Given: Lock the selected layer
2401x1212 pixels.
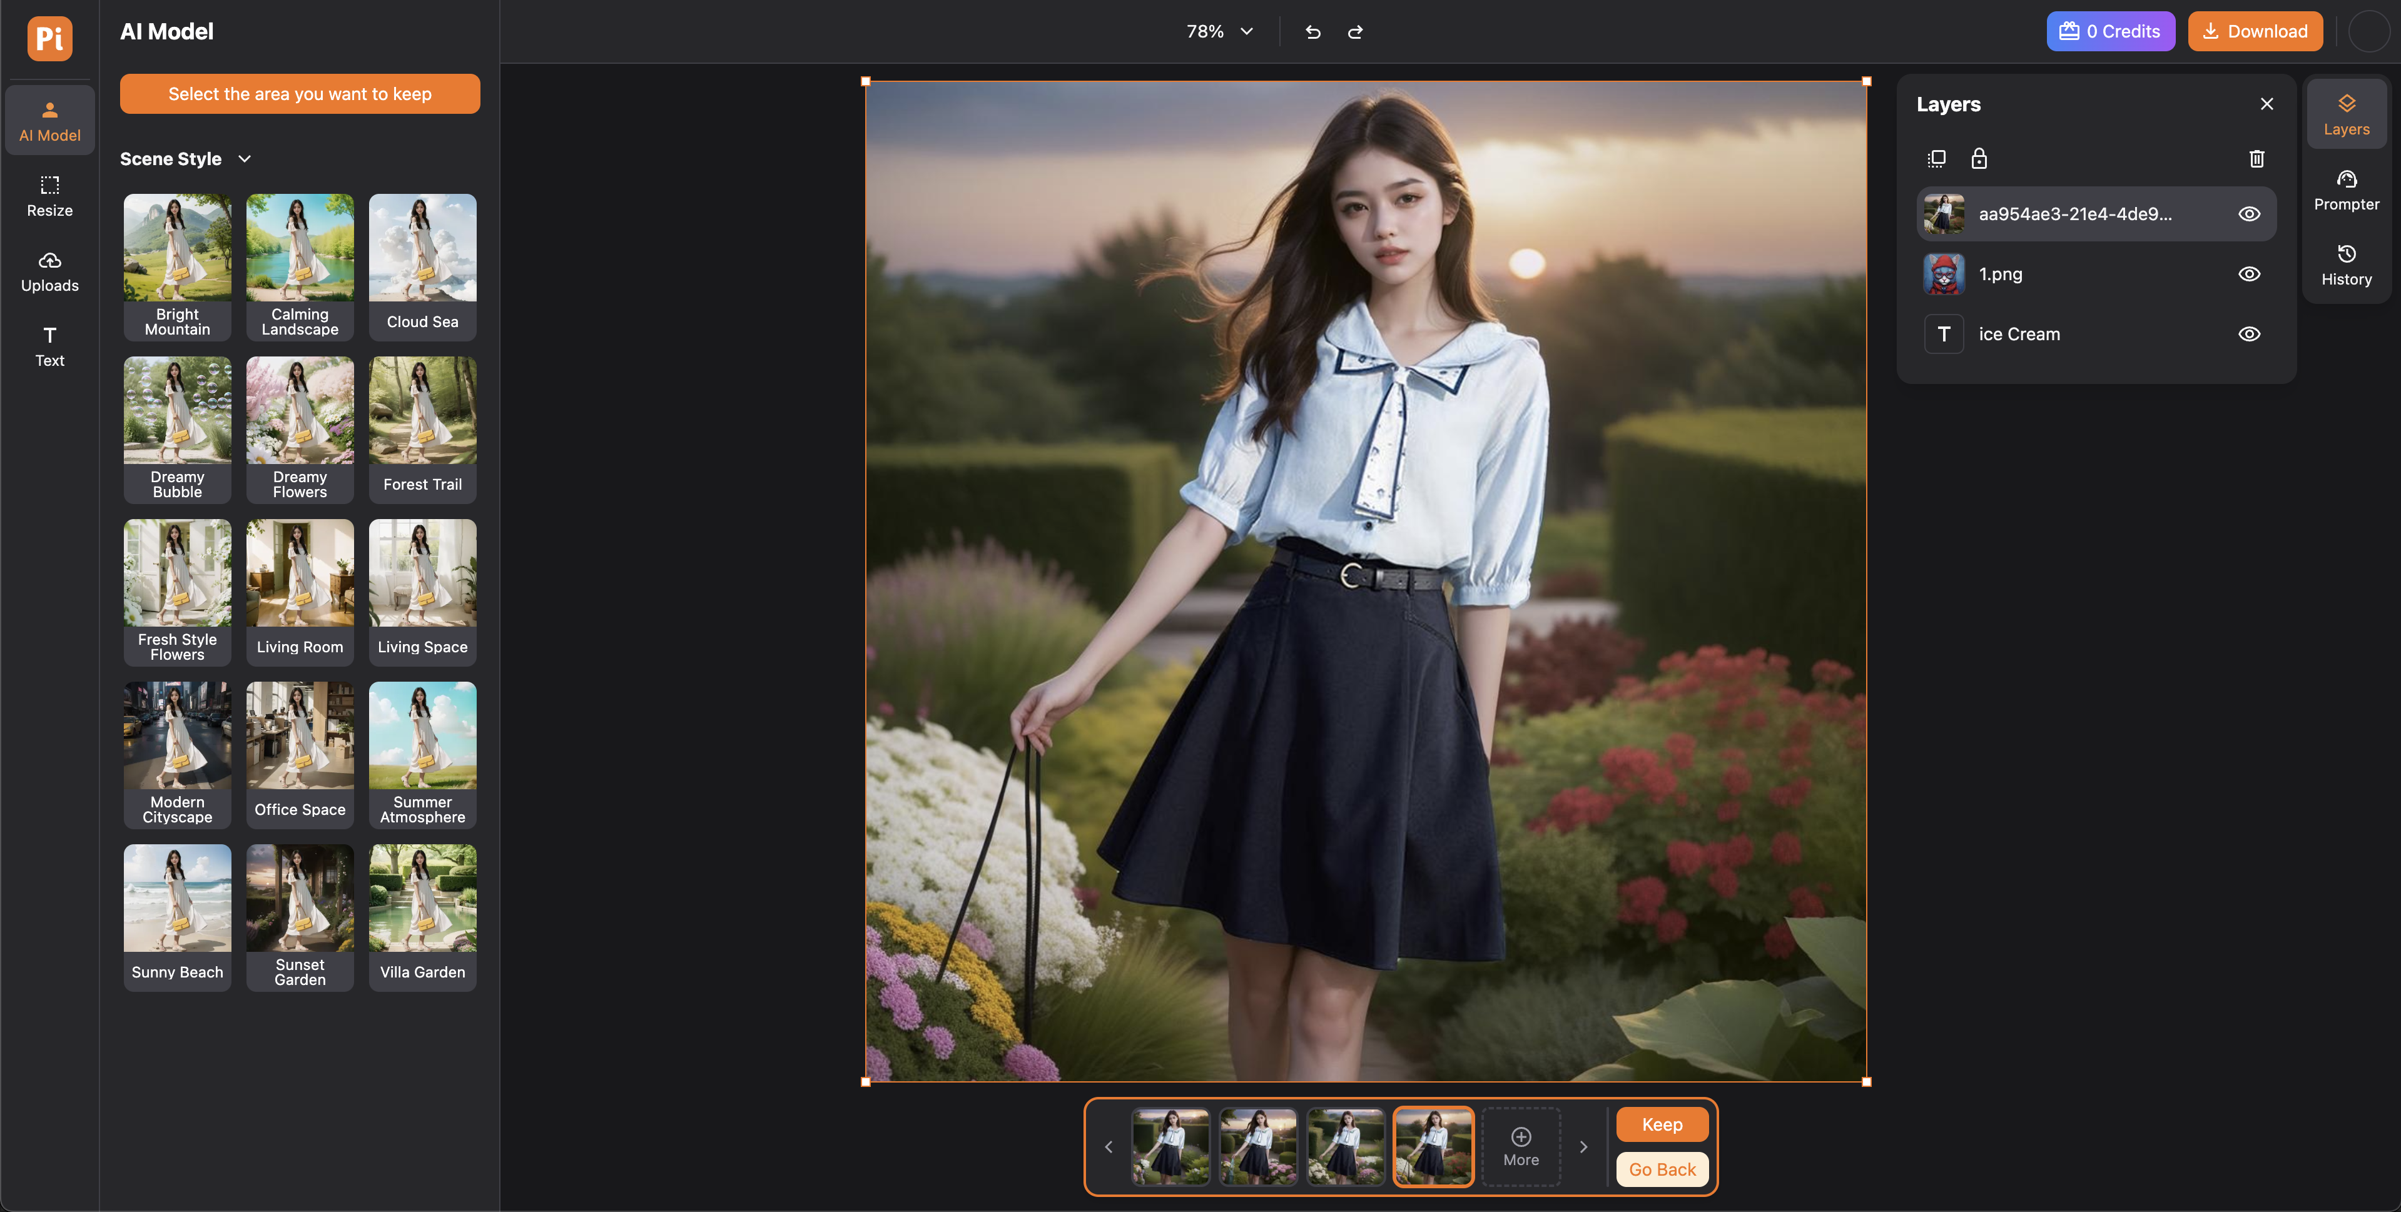Looking at the screenshot, I should tap(1979, 158).
